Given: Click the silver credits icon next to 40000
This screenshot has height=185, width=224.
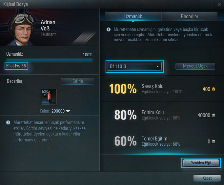Looking at the screenshot, I should [214, 115].
